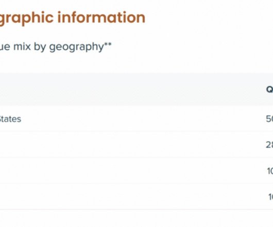273x227 pixels.
Task: Click the white space below the table
Action: [136, 219]
